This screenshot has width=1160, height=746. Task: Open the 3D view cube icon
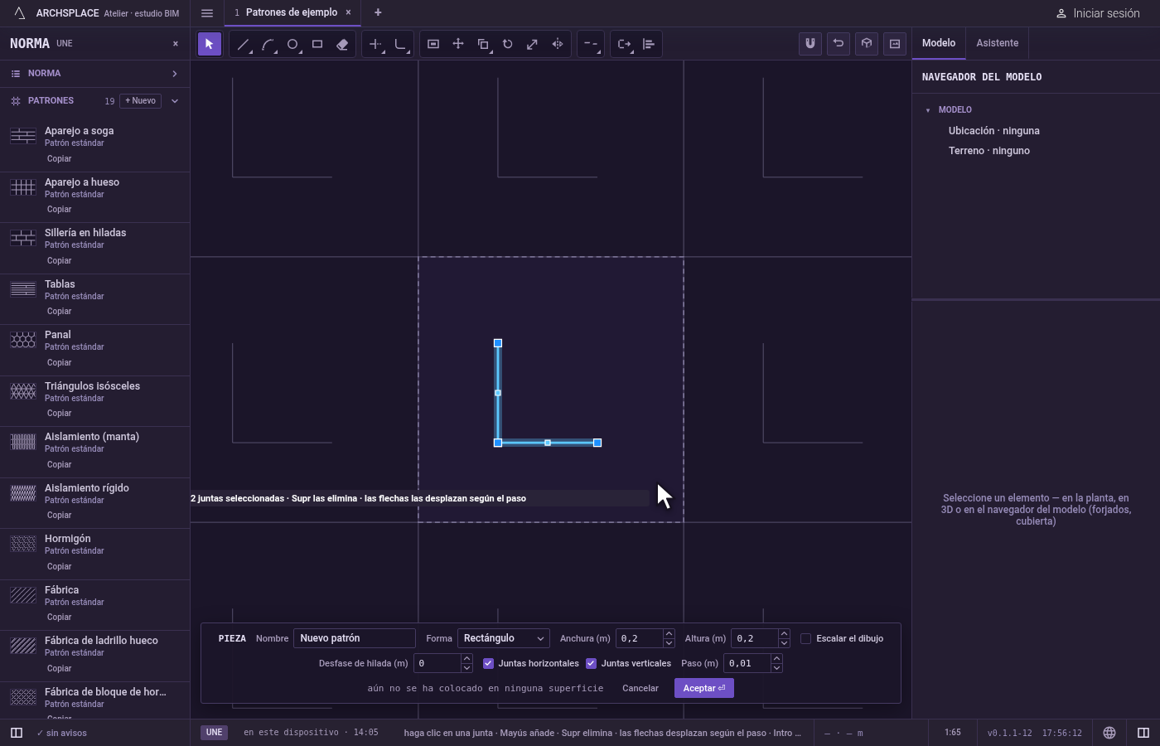tap(867, 44)
